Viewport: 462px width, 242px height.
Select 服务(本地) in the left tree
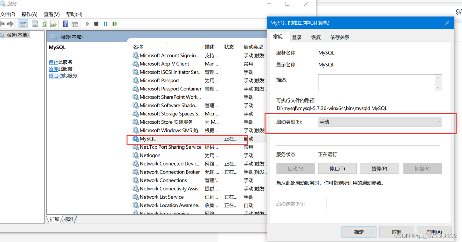coord(17,35)
